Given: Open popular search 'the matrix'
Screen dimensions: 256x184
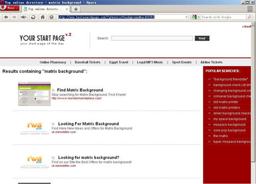Looking at the screenshot, I should click(221, 136).
